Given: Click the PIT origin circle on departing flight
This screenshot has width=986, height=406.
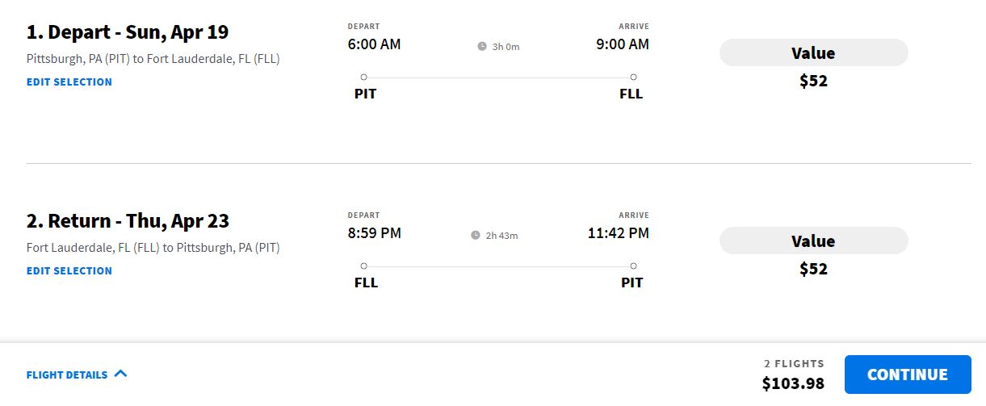Looking at the screenshot, I should pos(364,77).
